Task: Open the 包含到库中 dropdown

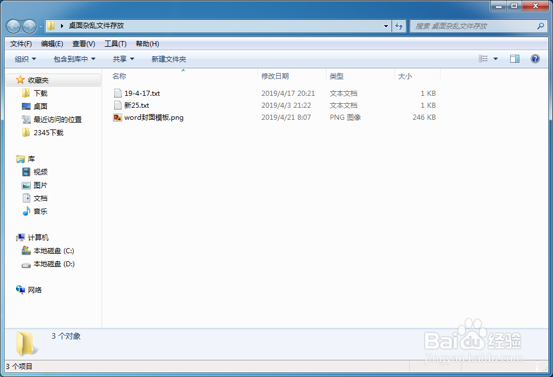Action: [x=74, y=59]
